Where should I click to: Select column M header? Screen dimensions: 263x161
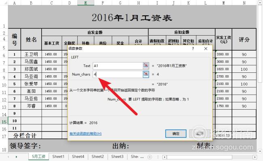tap(223, 3)
